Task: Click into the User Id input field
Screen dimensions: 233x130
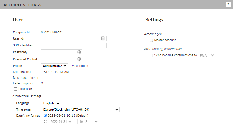Action: coord(71,38)
